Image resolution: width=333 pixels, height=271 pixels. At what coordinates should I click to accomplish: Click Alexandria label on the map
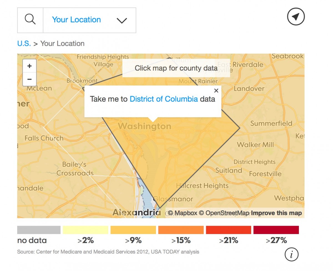click(x=137, y=213)
